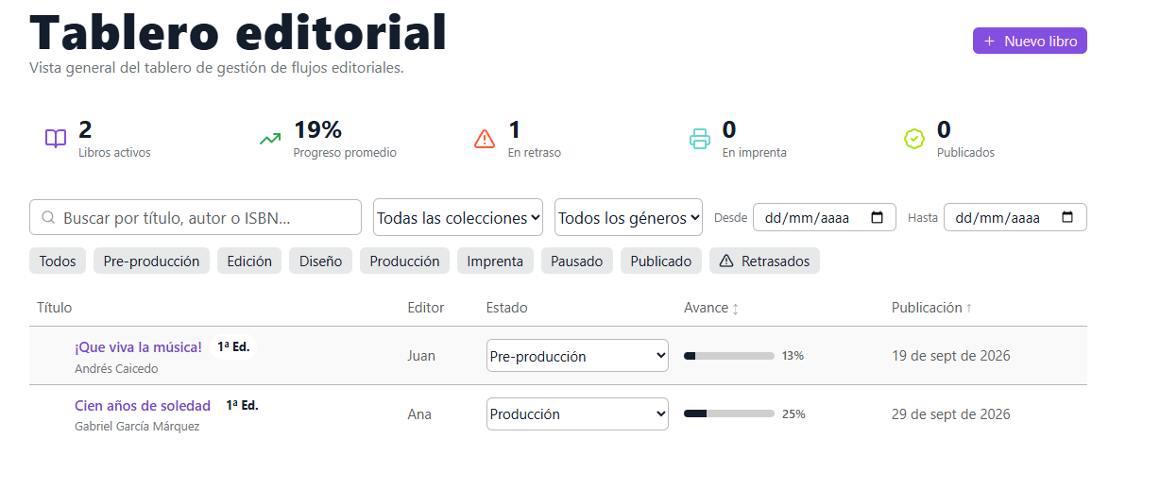Filter by Pre-producción chip
Screen dimensions: 1160x489
click(x=151, y=261)
